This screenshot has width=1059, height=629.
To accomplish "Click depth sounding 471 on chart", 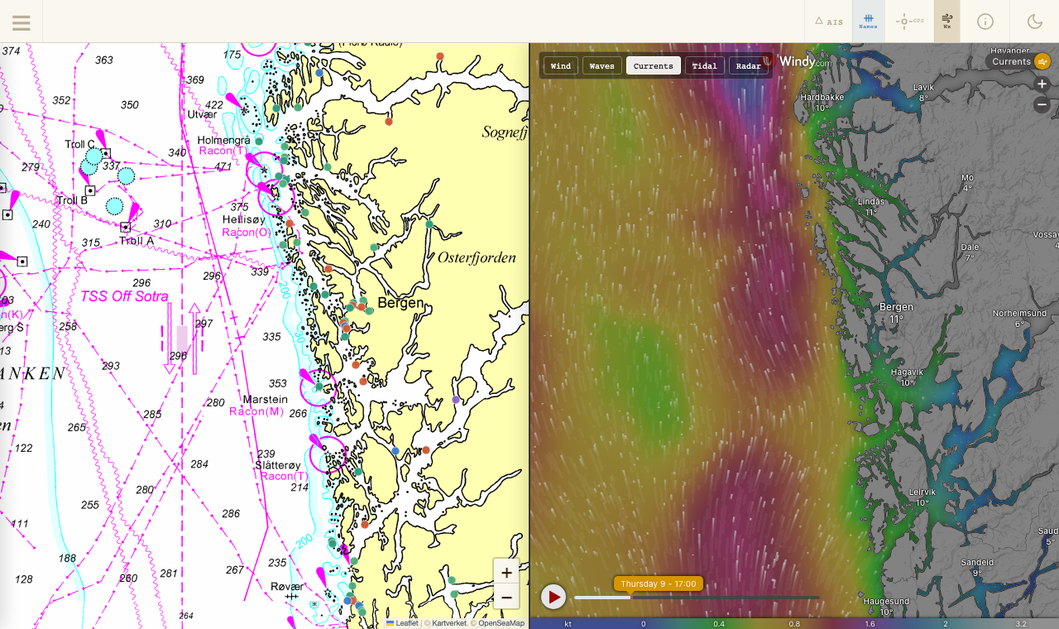I will pos(223,167).
